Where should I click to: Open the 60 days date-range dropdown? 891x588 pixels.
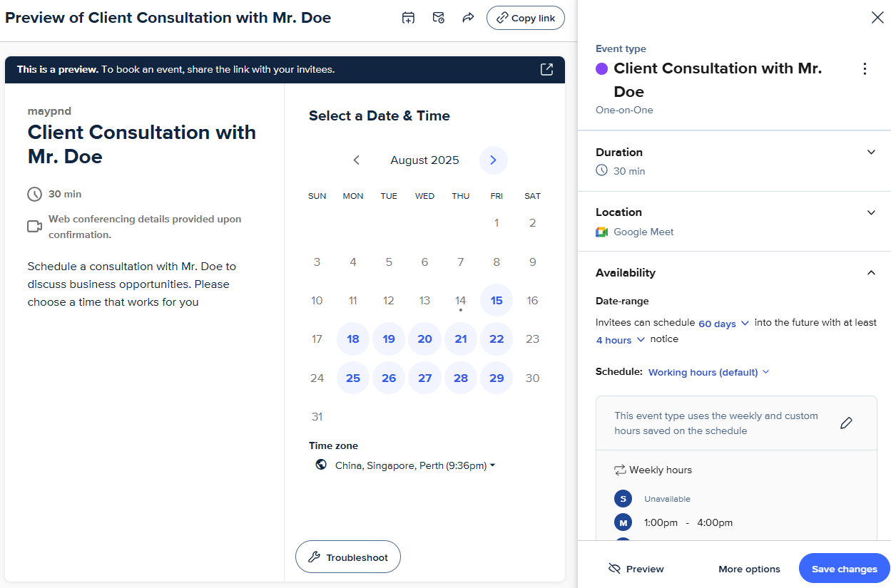723,324
